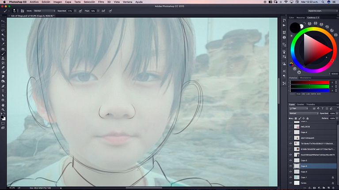Open the layer blend mode dropdown

303,113
